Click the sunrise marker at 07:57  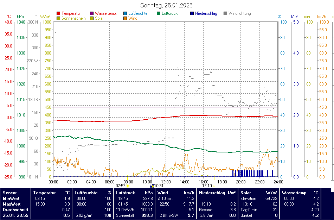pyautogui.click(x=127, y=186)
